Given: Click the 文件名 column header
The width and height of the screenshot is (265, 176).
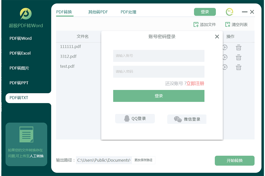Looking at the screenshot, I should (82, 36).
